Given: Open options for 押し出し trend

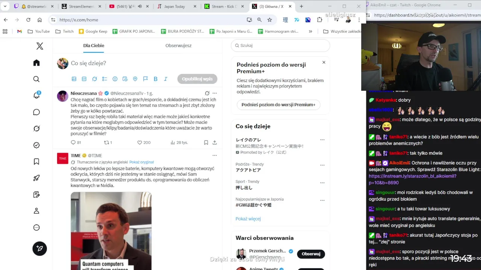Looking at the screenshot, I should click(x=322, y=183).
